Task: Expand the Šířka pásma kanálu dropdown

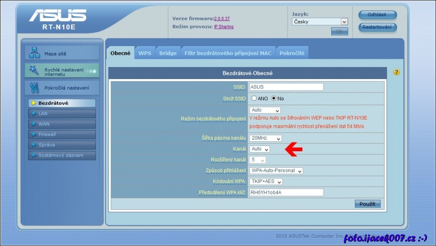Action: click(266, 138)
